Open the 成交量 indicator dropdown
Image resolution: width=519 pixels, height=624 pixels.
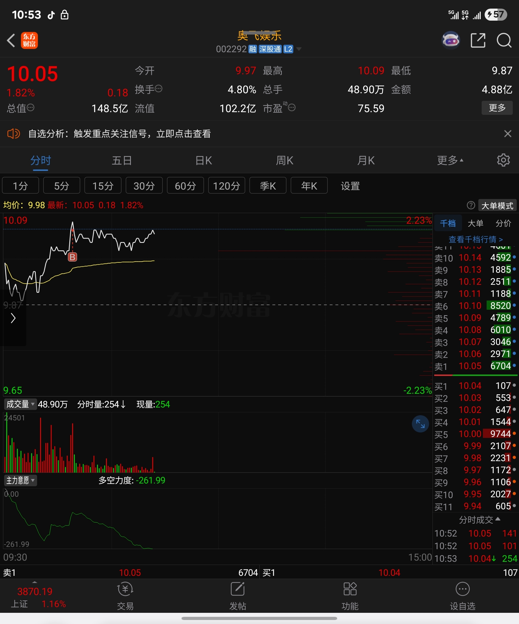20,404
